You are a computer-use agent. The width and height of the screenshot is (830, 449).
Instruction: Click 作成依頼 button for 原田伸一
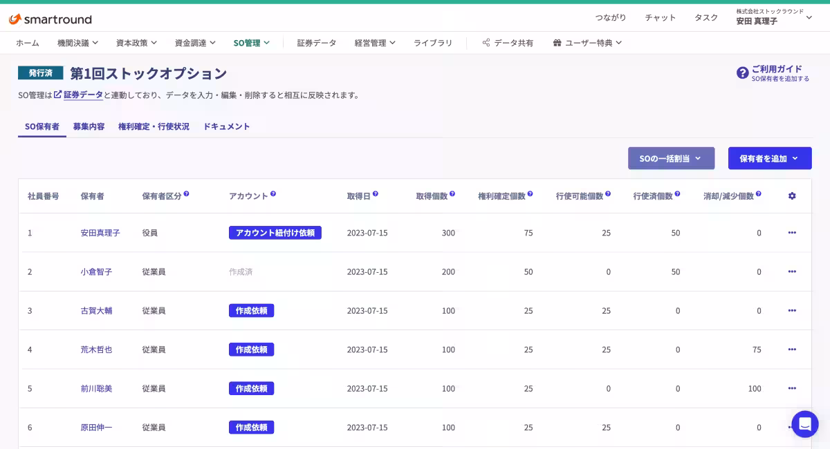pyautogui.click(x=251, y=427)
